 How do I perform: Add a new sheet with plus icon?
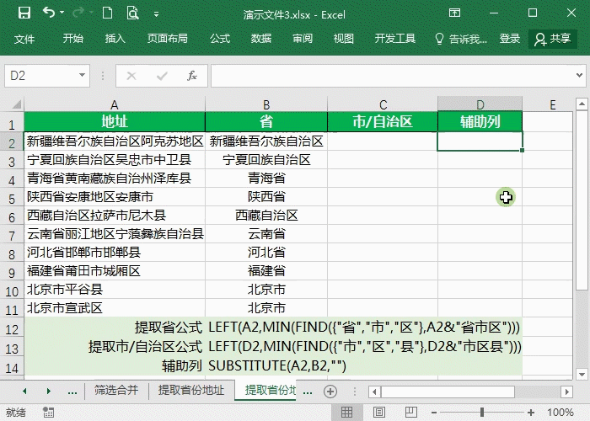point(330,392)
